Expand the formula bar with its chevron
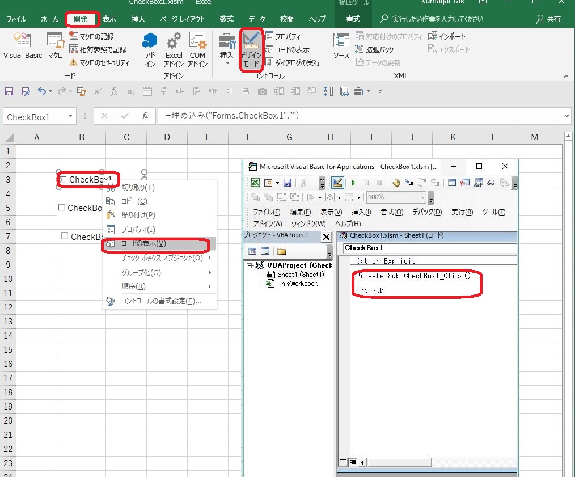Screen dimensions: 575x477 click(x=567, y=116)
